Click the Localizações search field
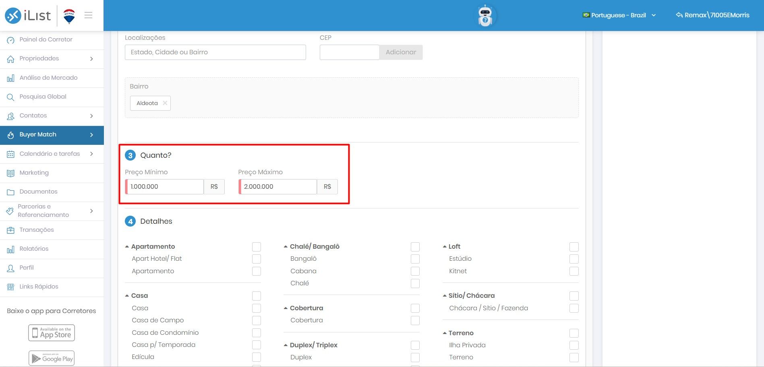This screenshot has height=367, width=764. tap(215, 52)
